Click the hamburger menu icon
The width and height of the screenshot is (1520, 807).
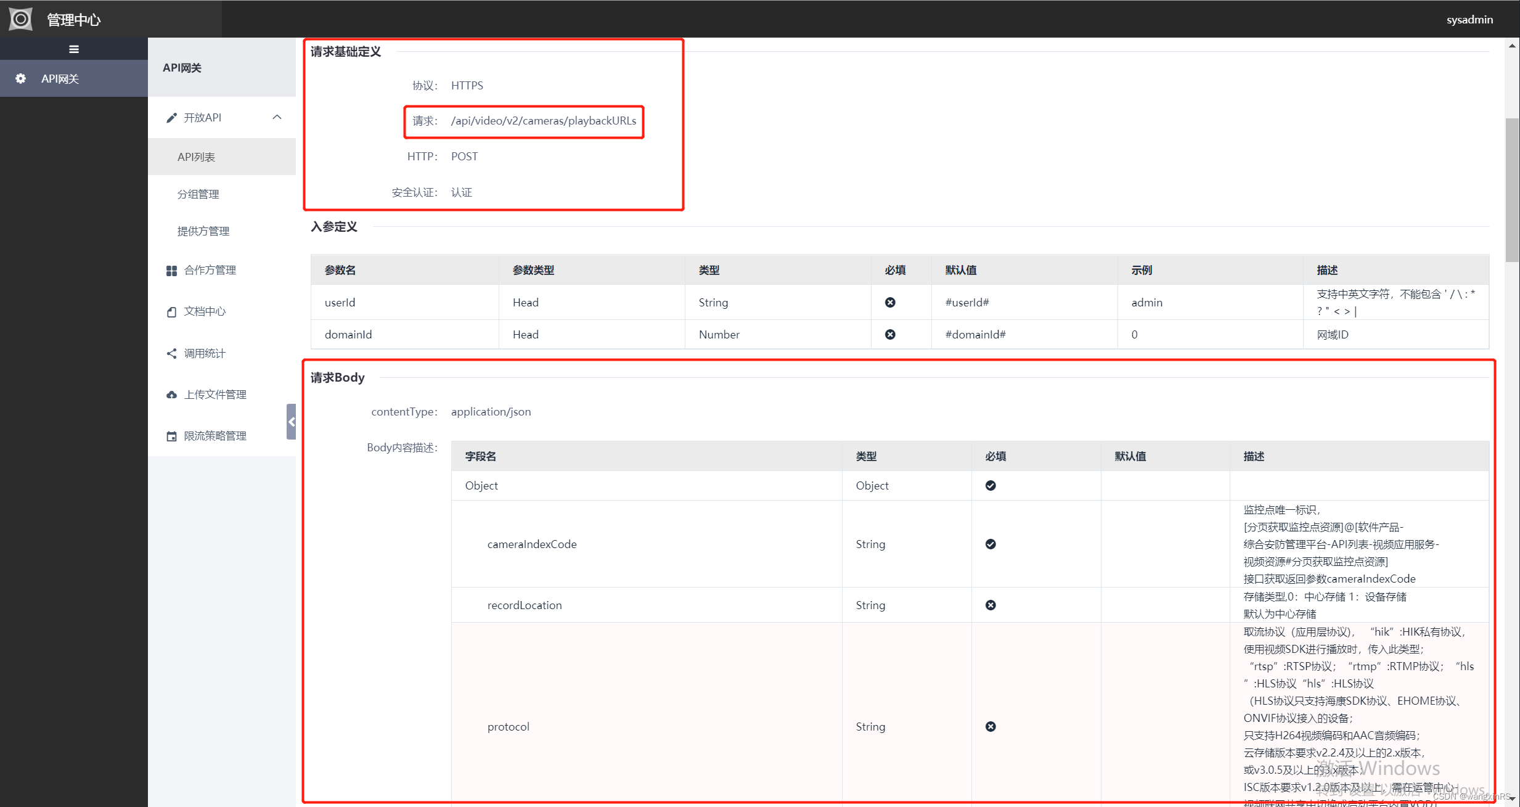click(x=73, y=49)
